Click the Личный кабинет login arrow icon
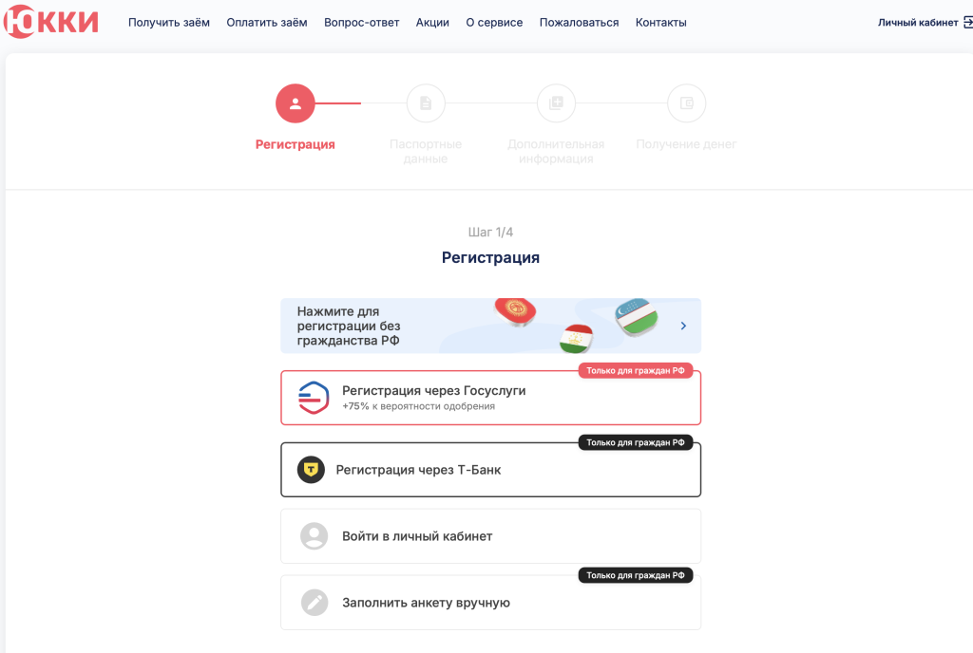Viewport: 973px width, 653px height. pyautogui.click(x=966, y=23)
